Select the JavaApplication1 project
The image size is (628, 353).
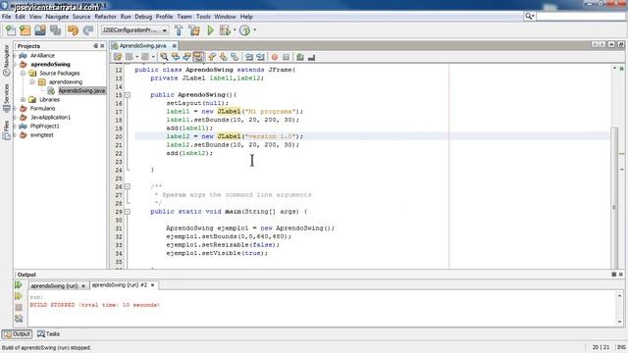[x=50, y=118]
